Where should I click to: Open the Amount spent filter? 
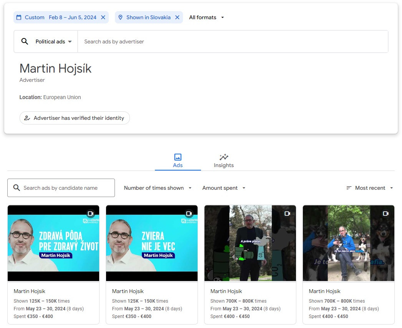click(224, 188)
